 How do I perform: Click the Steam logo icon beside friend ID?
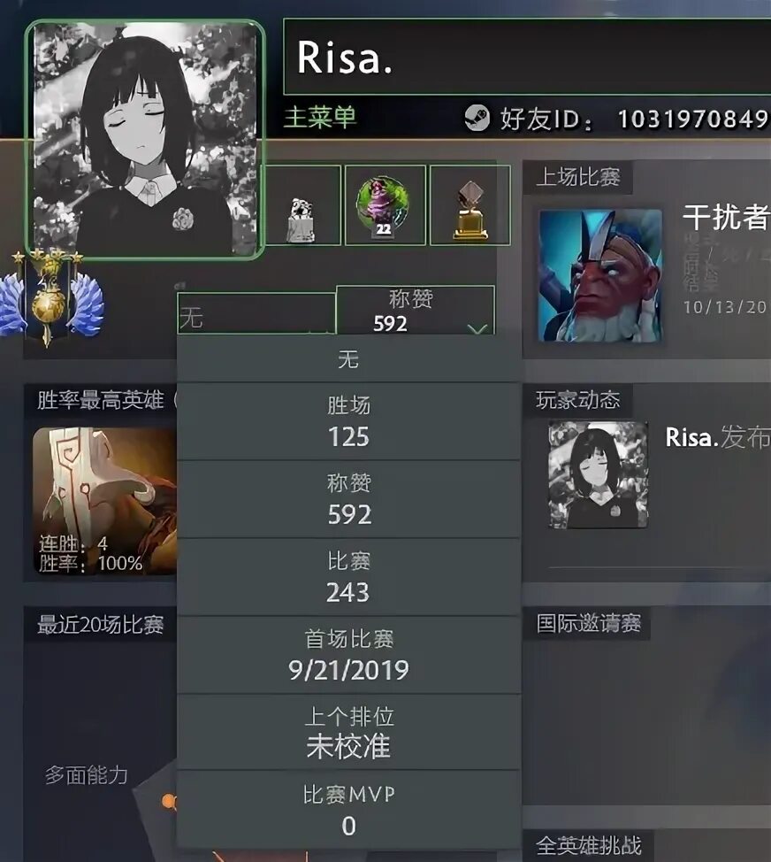click(x=477, y=118)
